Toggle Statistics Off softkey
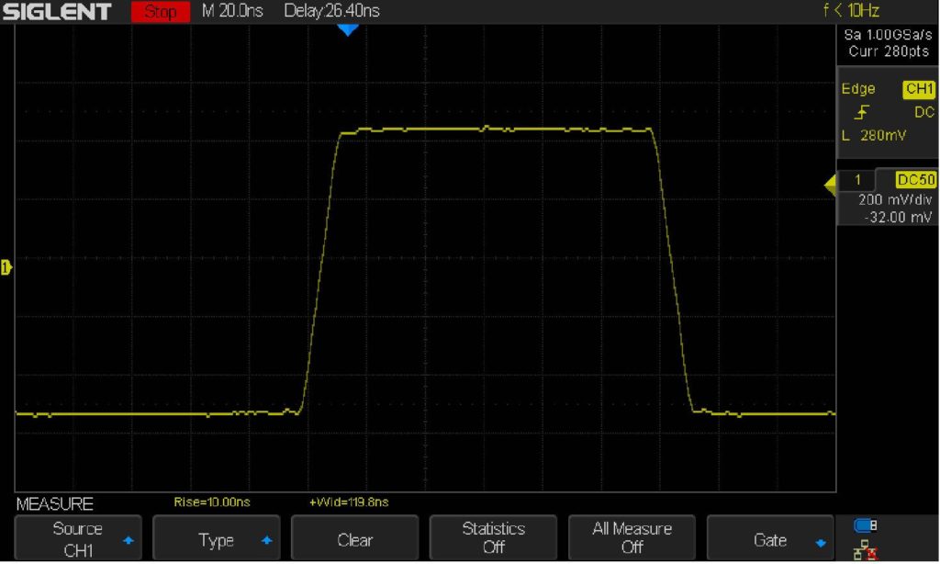 point(493,537)
